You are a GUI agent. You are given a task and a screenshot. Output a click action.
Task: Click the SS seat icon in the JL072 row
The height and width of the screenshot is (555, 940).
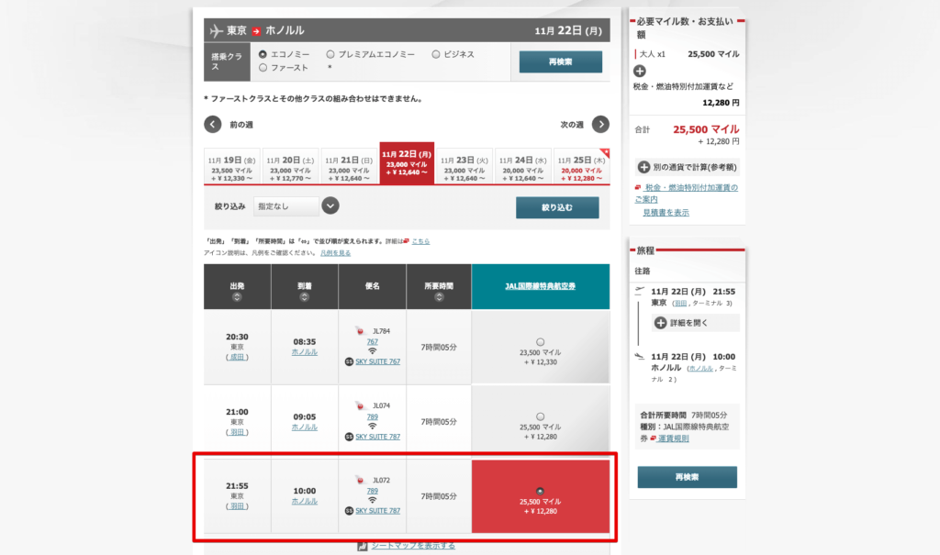point(349,511)
